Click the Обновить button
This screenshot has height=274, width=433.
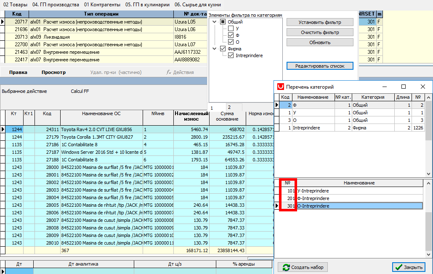320,42
